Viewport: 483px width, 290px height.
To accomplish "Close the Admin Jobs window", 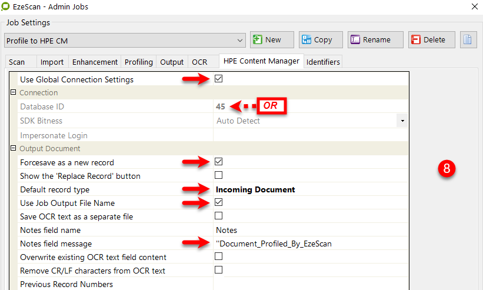I will pos(475,7).
